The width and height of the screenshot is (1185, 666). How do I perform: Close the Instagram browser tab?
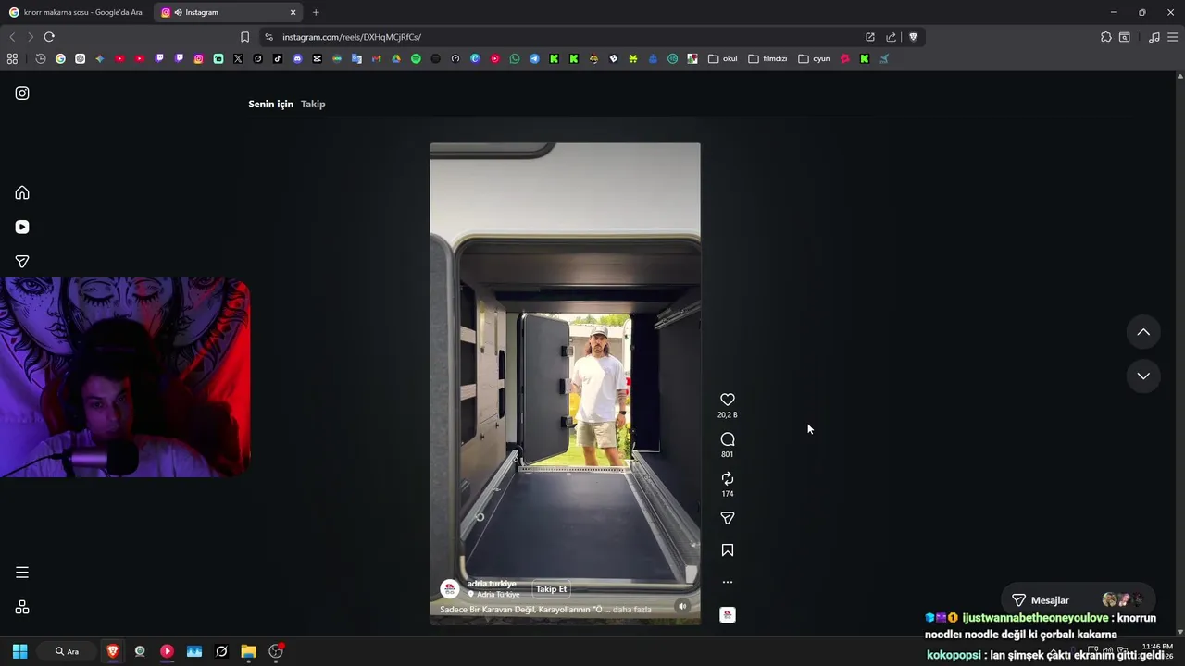click(x=293, y=12)
